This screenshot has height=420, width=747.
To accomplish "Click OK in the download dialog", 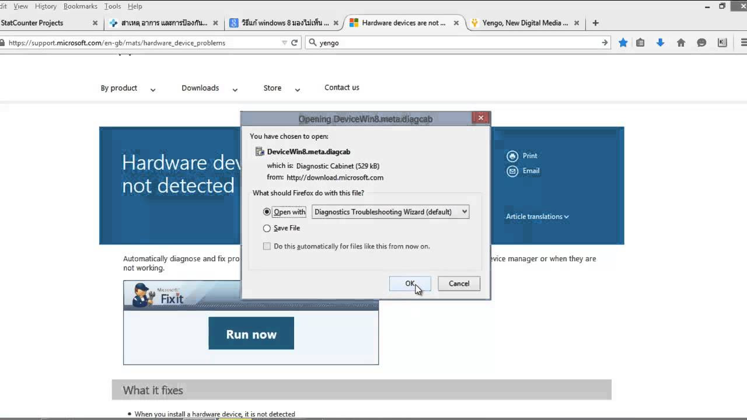I will pyautogui.click(x=410, y=283).
